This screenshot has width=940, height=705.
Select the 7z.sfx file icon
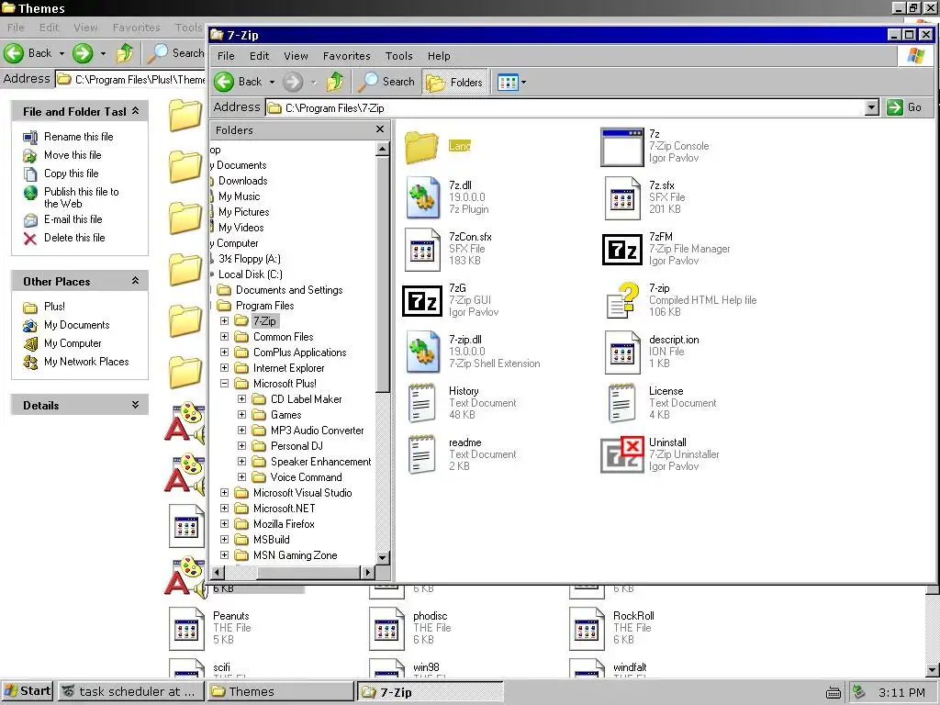(622, 198)
